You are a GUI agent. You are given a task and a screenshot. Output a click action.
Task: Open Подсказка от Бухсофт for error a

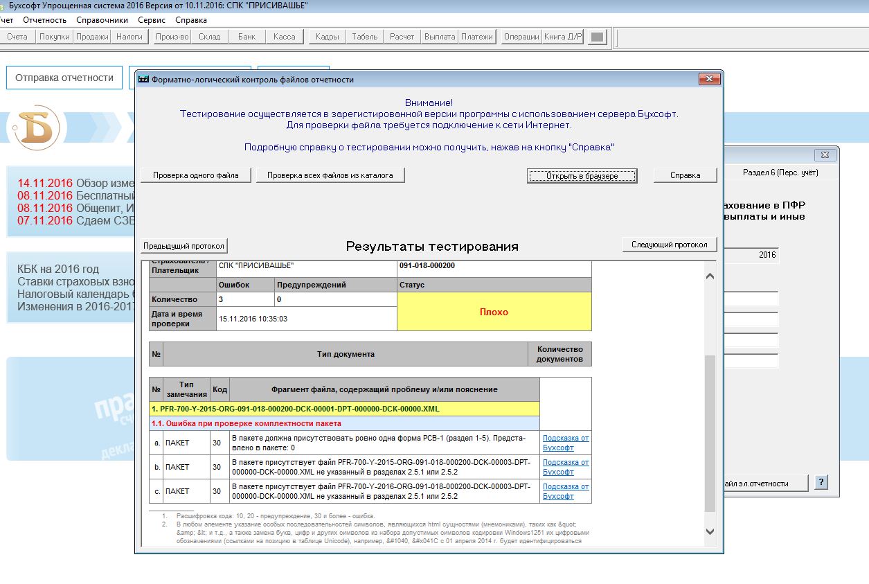point(566,443)
